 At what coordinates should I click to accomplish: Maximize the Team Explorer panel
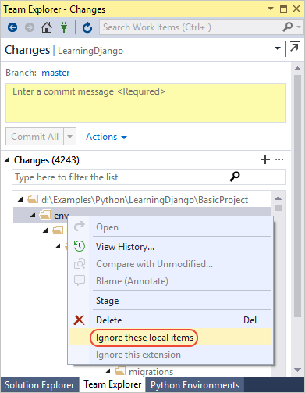[x=283, y=9]
